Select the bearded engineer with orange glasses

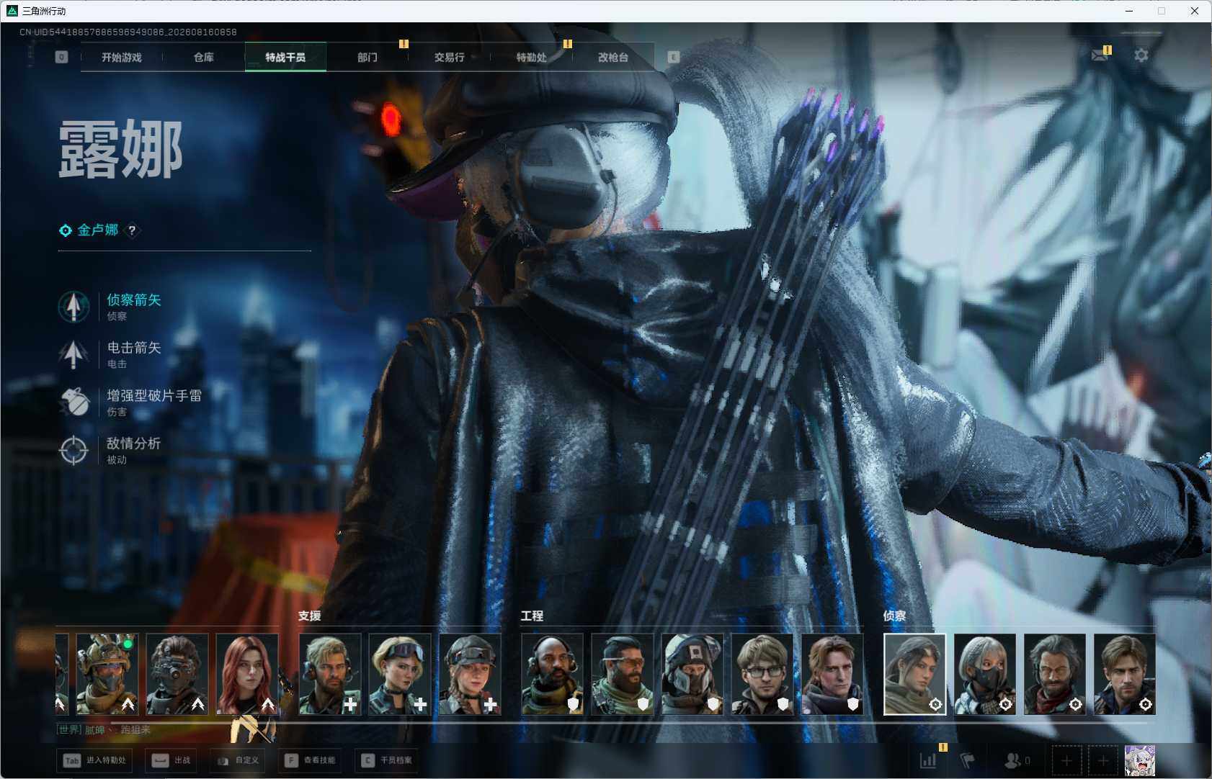pyautogui.click(x=623, y=674)
